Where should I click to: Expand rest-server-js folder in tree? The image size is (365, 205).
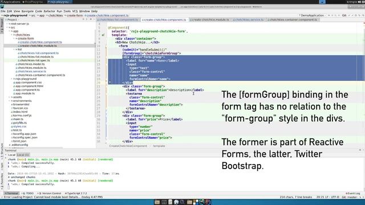tap(7, 24)
